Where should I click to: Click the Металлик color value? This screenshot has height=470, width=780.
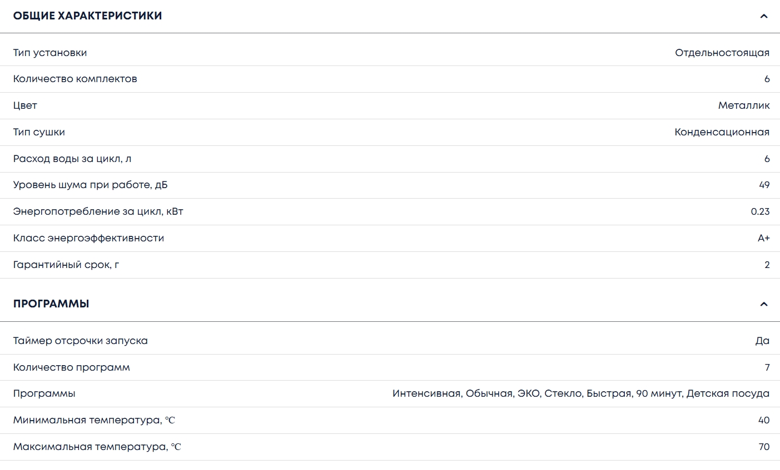point(743,105)
